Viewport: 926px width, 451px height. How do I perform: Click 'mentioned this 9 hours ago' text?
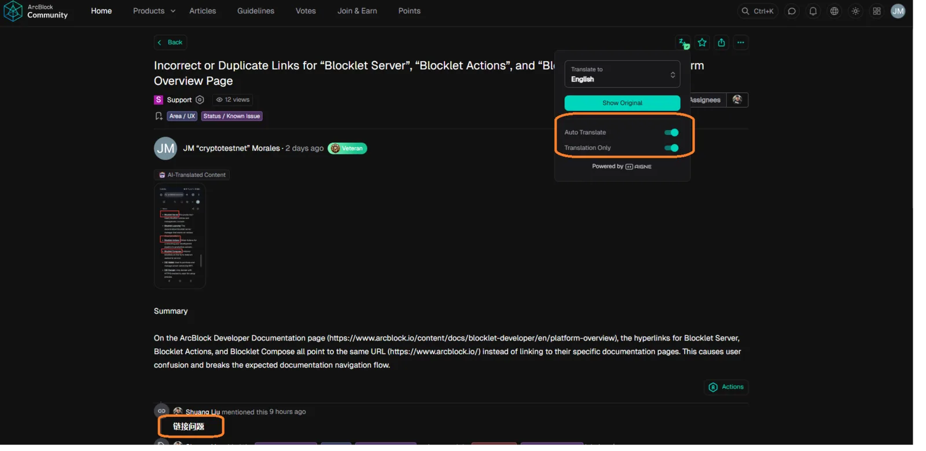pyautogui.click(x=264, y=412)
